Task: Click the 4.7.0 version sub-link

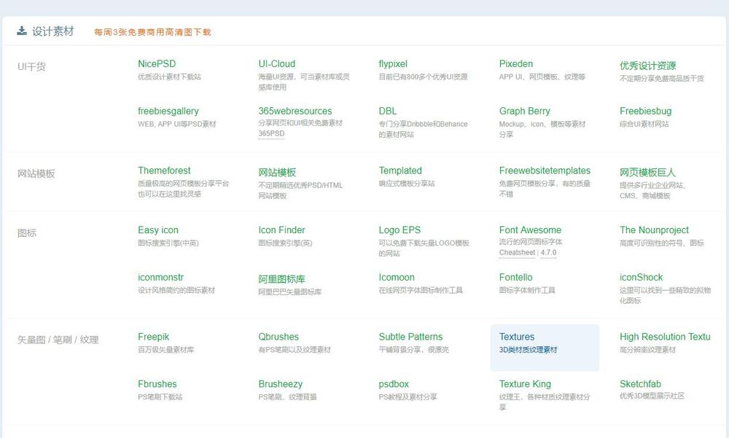Action: pos(549,252)
